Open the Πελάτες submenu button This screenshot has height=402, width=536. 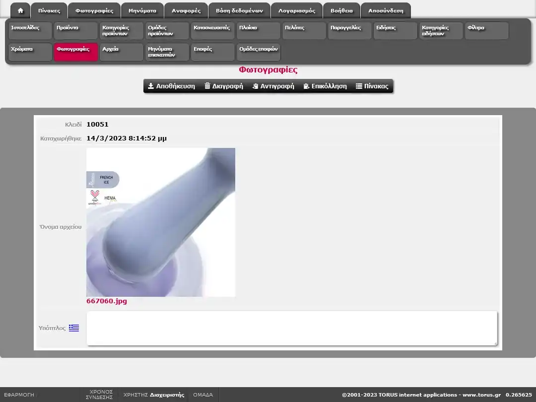coord(304,31)
